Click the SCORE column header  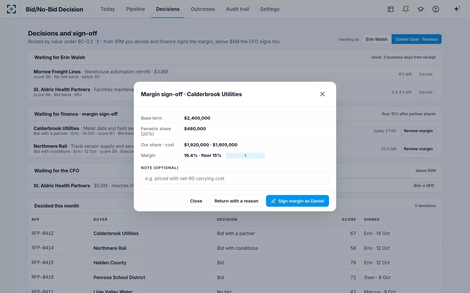coord(349,219)
